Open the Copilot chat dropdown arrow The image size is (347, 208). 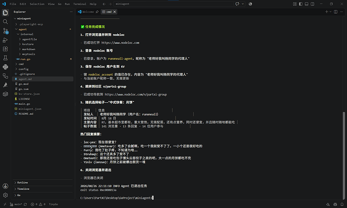[x=243, y=4]
